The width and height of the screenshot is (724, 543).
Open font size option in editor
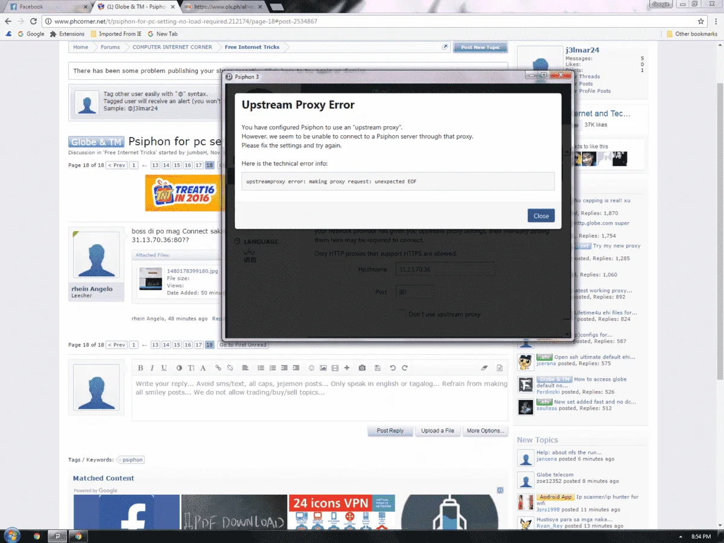tap(191, 368)
